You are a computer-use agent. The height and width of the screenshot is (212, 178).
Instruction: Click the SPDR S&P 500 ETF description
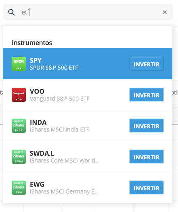pos(54,68)
